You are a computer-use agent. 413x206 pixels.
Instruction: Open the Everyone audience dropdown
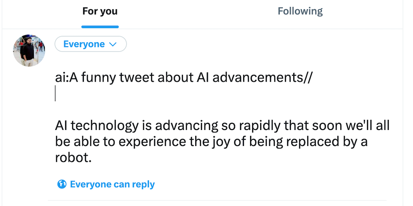coord(90,44)
